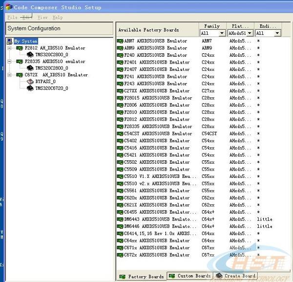Click the C672x AHXDS510USB Emulator board icon in list
Image resolution: width=293 pixels, height=282 pixels.
[x=120, y=255]
